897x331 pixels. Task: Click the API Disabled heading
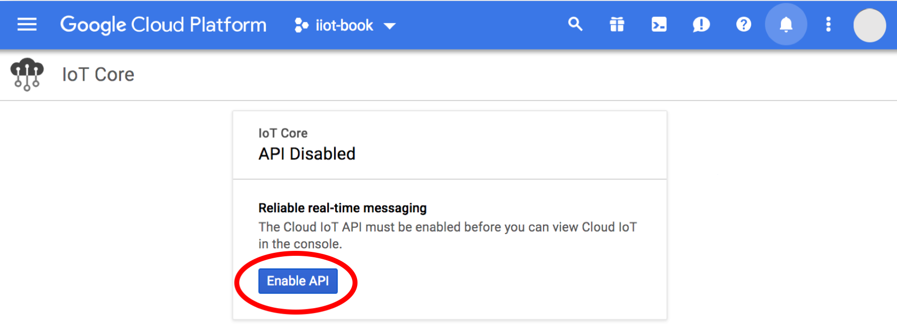click(307, 154)
